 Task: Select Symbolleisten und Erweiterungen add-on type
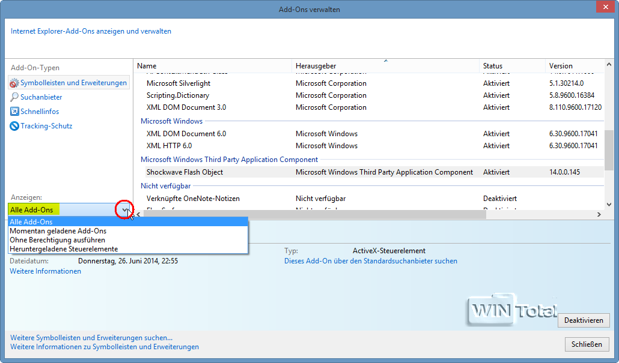pyautogui.click(x=69, y=83)
